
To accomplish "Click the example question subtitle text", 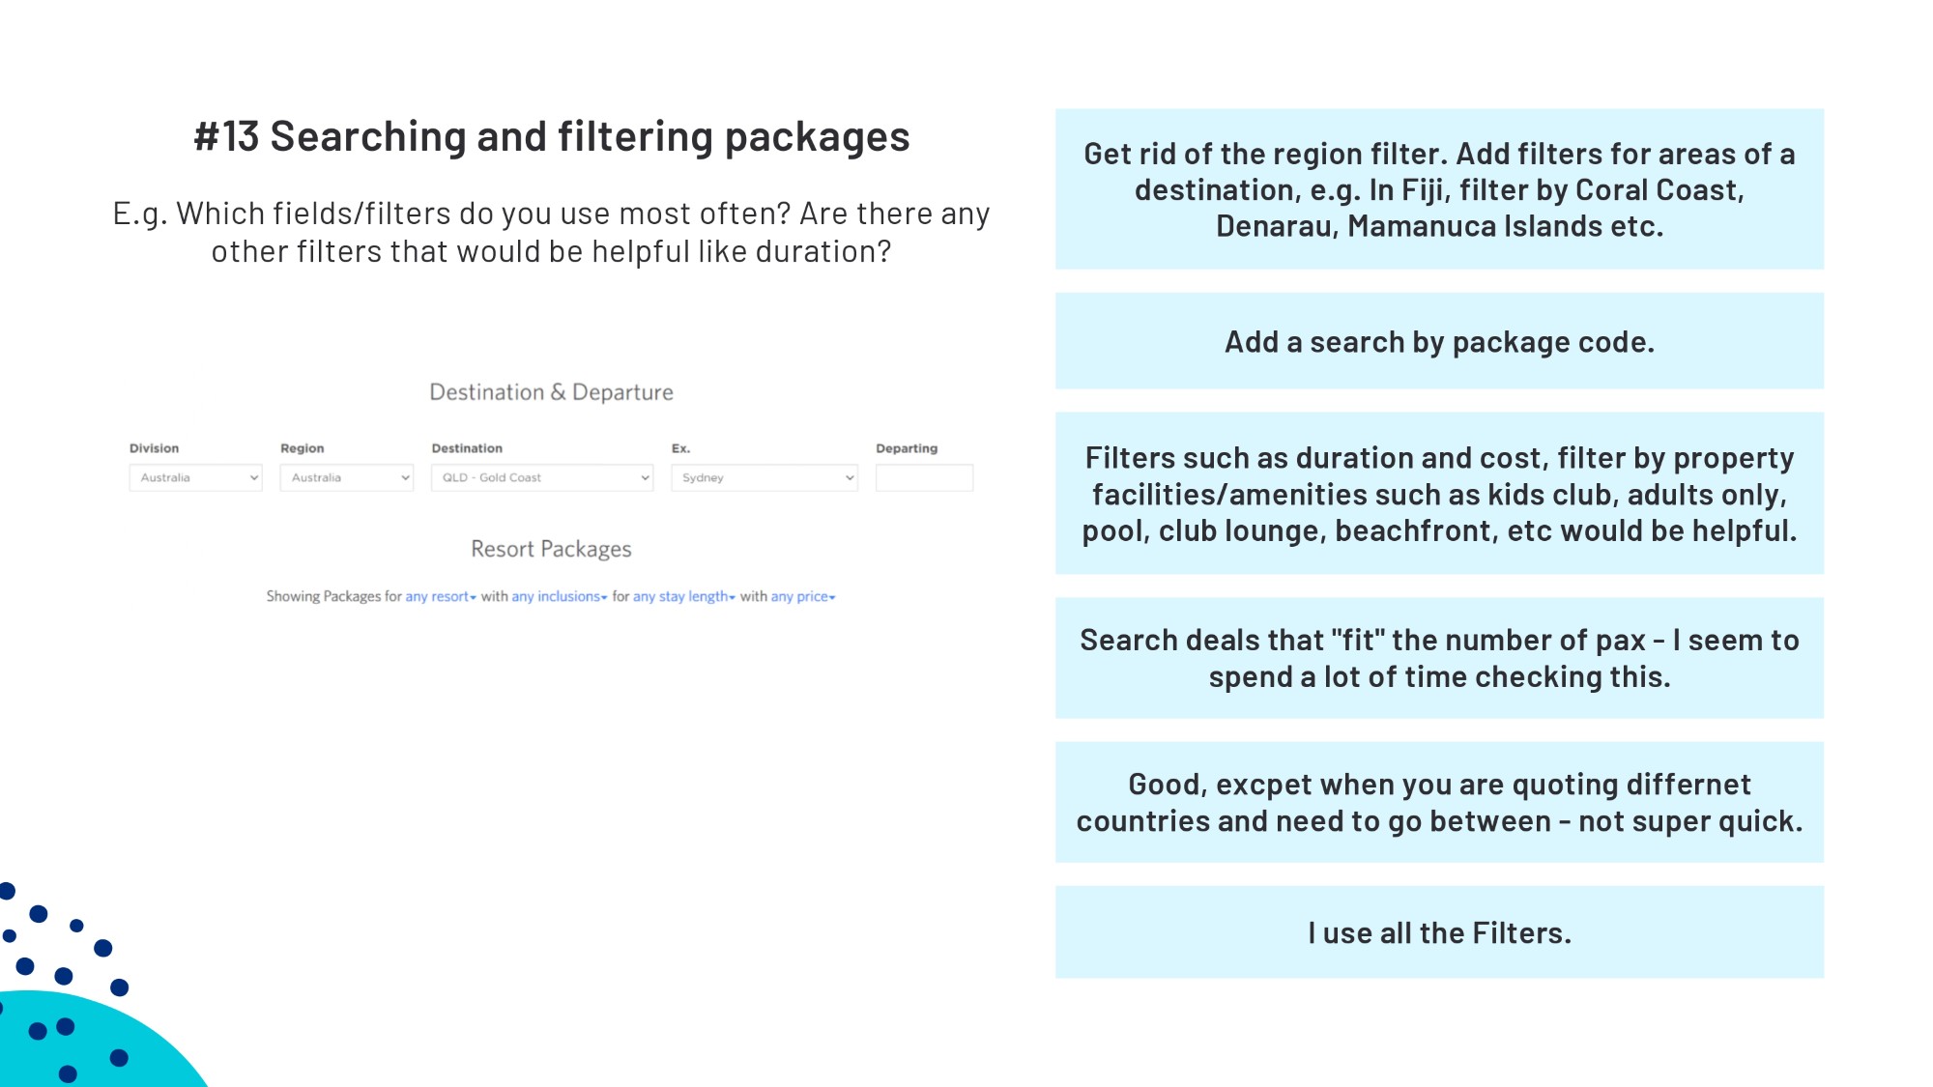I will pos(551,232).
